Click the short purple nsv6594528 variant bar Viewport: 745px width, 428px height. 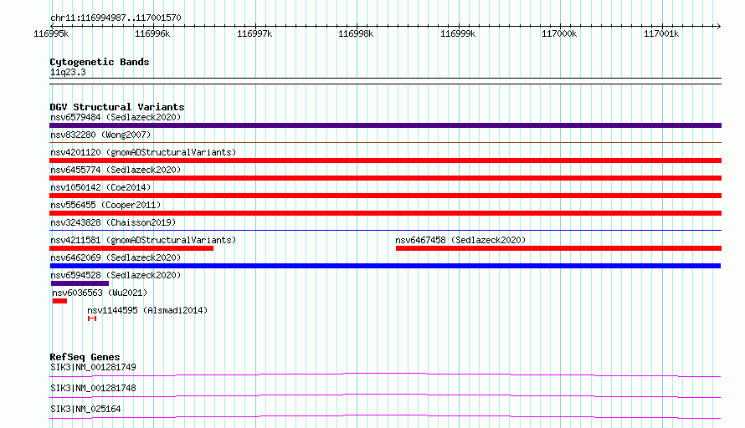(80, 283)
